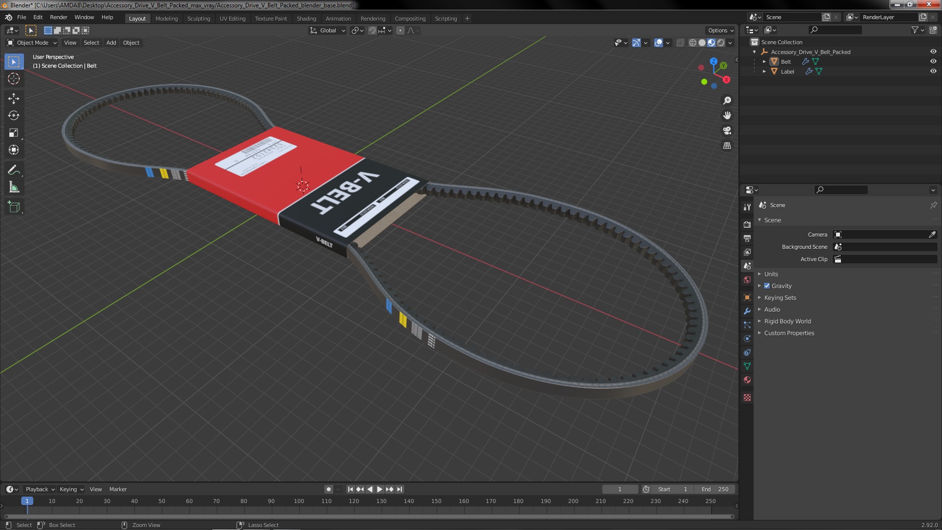Open the Options dropdown
Image resolution: width=942 pixels, height=530 pixels.
[x=720, y=30]
